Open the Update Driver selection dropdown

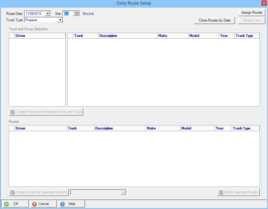123,192
